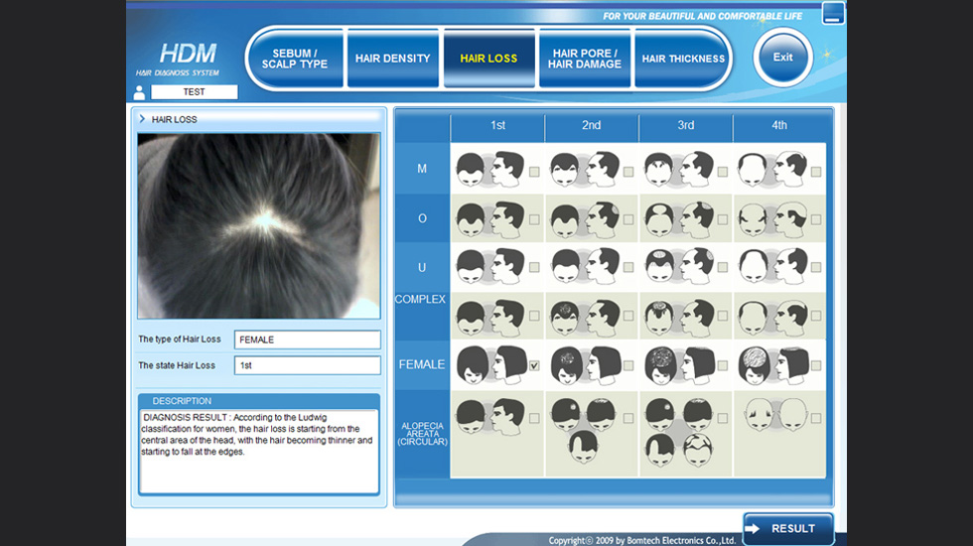The width and height of the screenshot is (973, 546).
Task: Click the scalp photo preview image
Action: coord(258,225)
